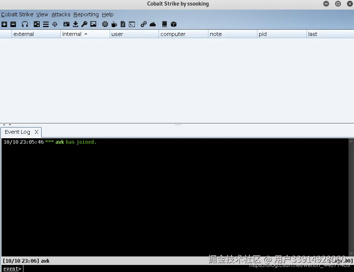
Task: Collapse the top pane with the up arrow
Action: (4, 125)
